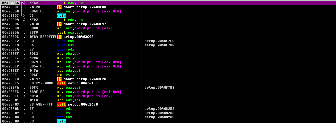Click 'mov ecx,dword ptr ds:[esi-0x4]' instruction
Image resolution: width=336 pixels, height=123 pixels.
(x=89, y=92)
